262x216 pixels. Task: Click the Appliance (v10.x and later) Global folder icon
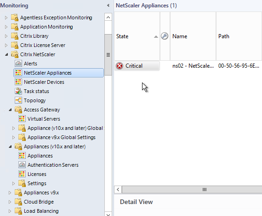[x=22, y=128]
